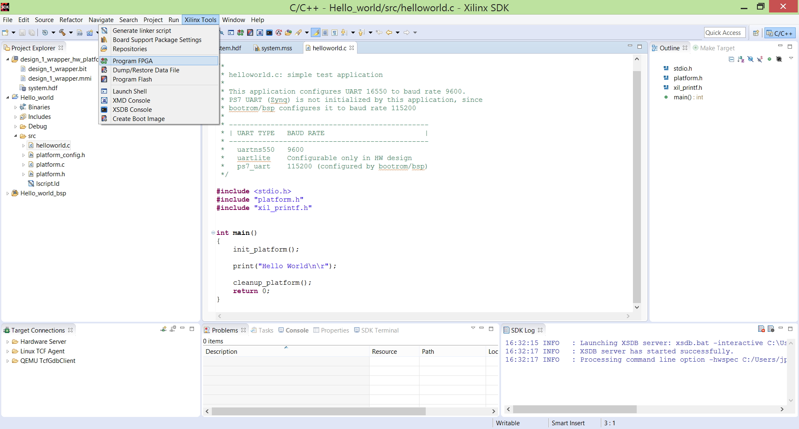Switch to the system.mss editor tab
The image size is (799, 429).
pos(273,48)
